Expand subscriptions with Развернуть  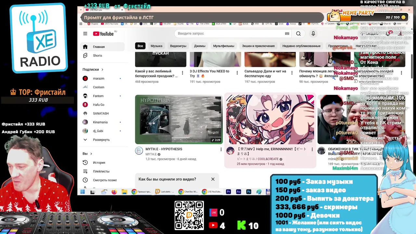point(102,140)
